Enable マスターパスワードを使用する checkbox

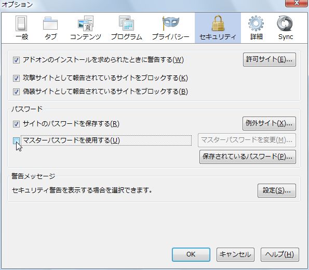click(16, 140)
